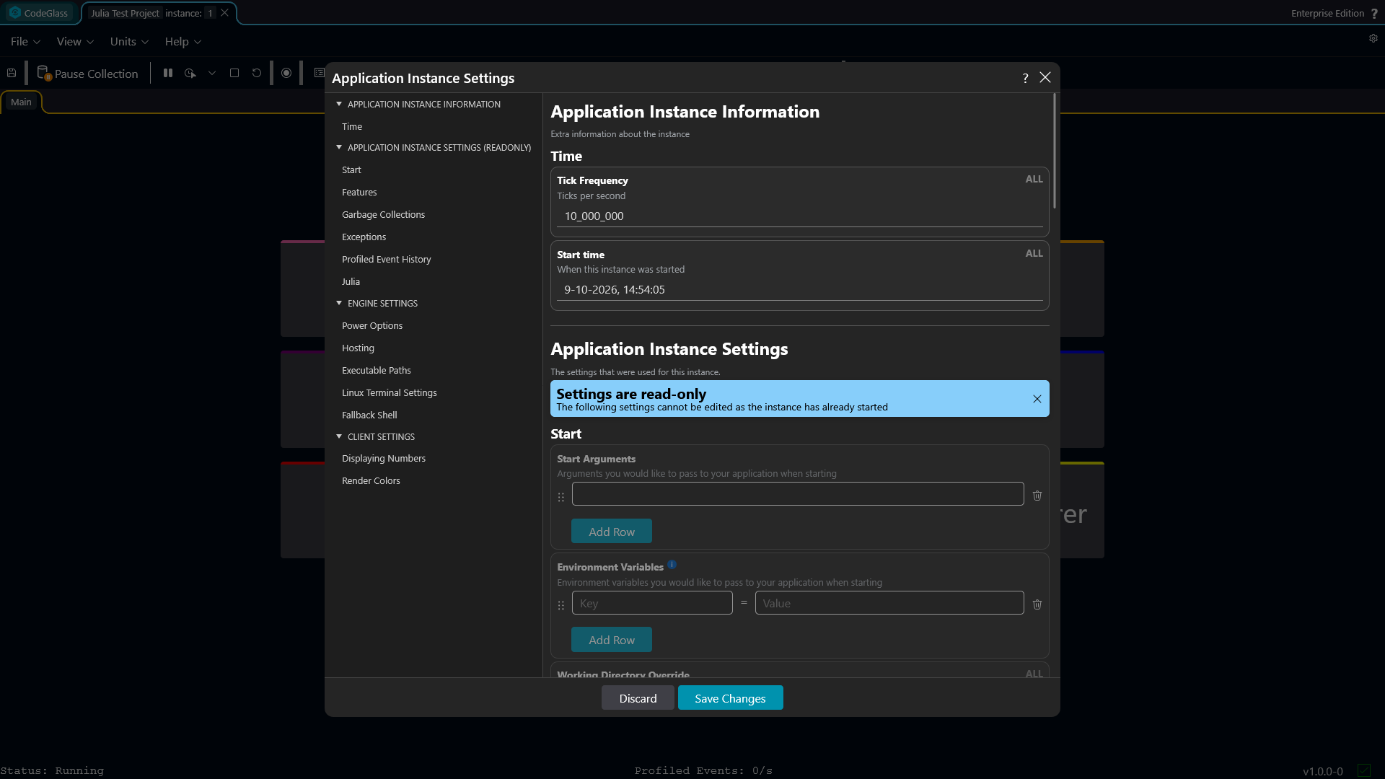Open the settings gear icon at top right
This screenshot has height=779, width=1385.
1373,38
